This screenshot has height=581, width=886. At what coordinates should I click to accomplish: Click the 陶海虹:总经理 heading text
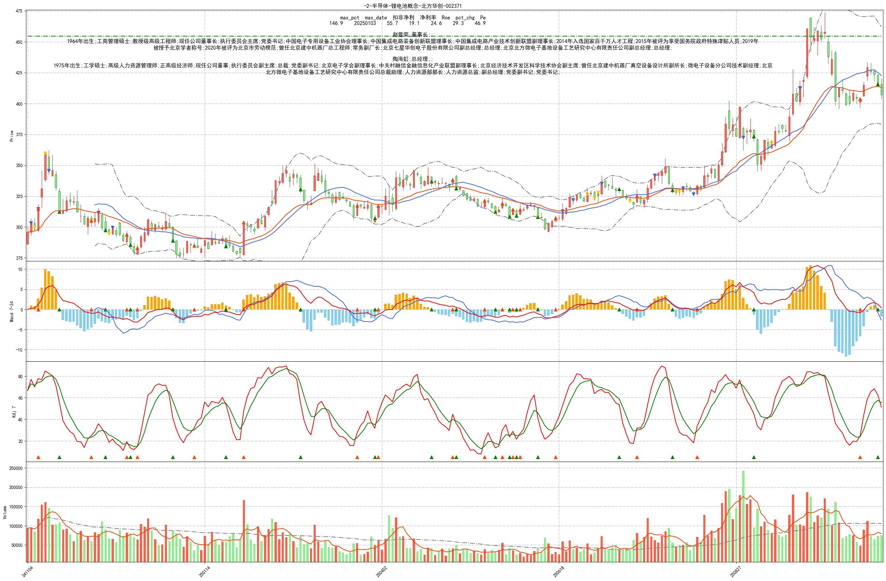[x=412, y=59]
